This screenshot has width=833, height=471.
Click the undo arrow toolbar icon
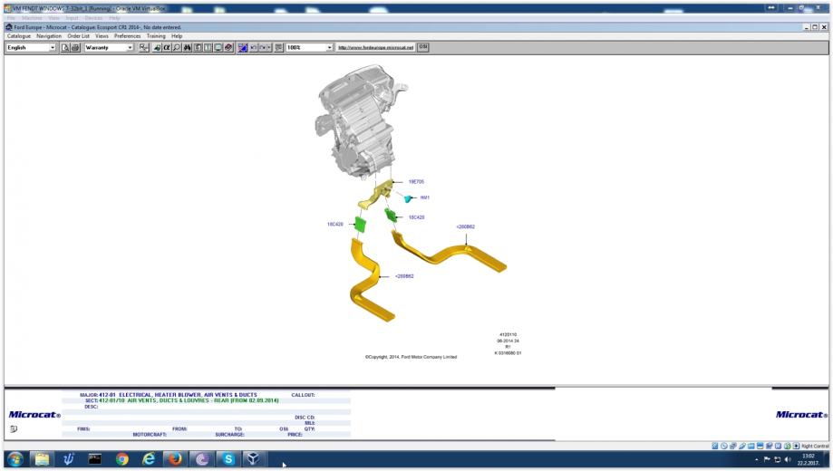254,47
